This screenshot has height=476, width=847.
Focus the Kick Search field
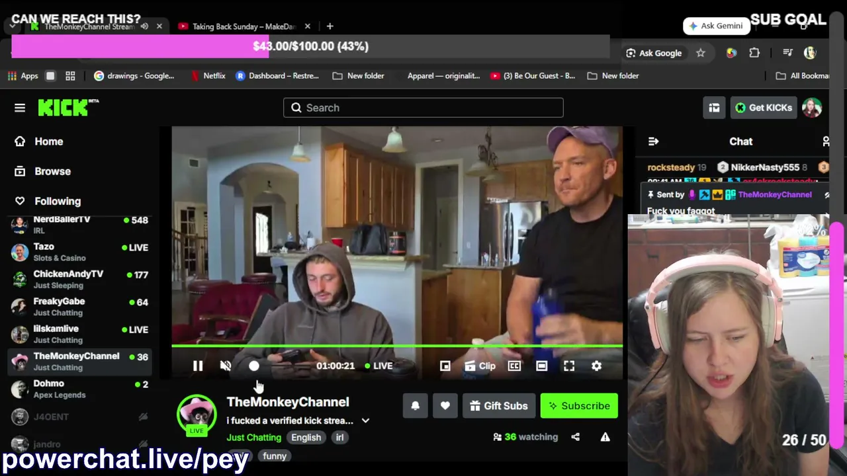pyautogui.click(x=423, y=108)
